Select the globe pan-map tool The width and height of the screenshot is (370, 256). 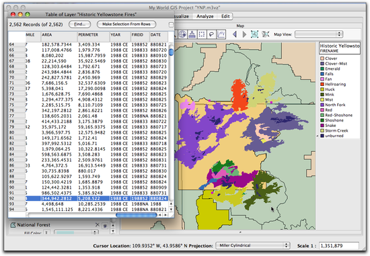pos(182,34)
